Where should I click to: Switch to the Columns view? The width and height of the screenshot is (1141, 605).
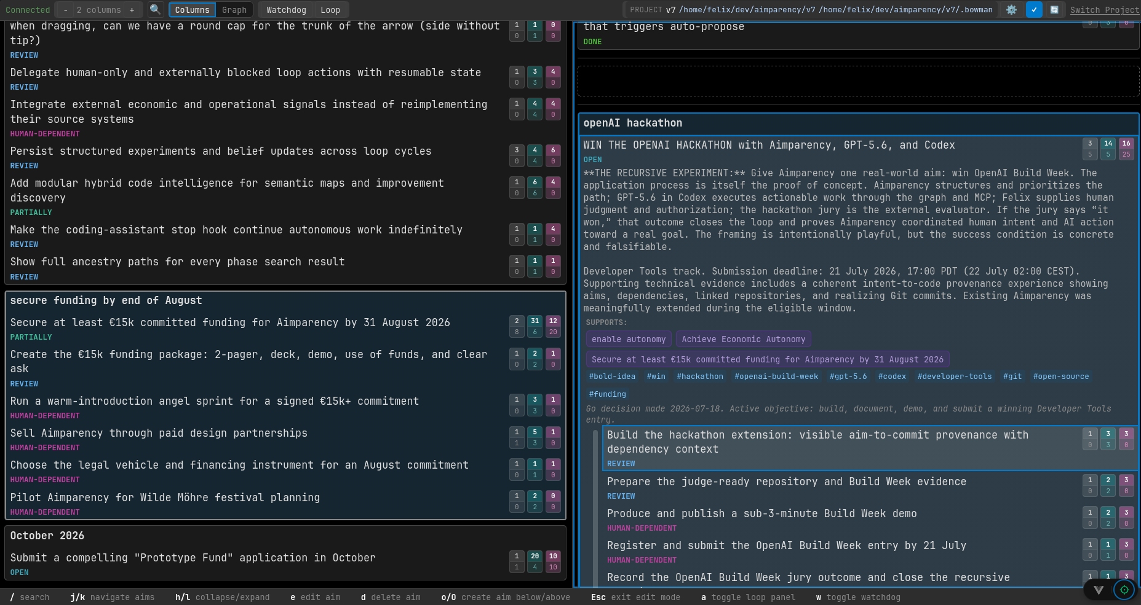(192, 10)
